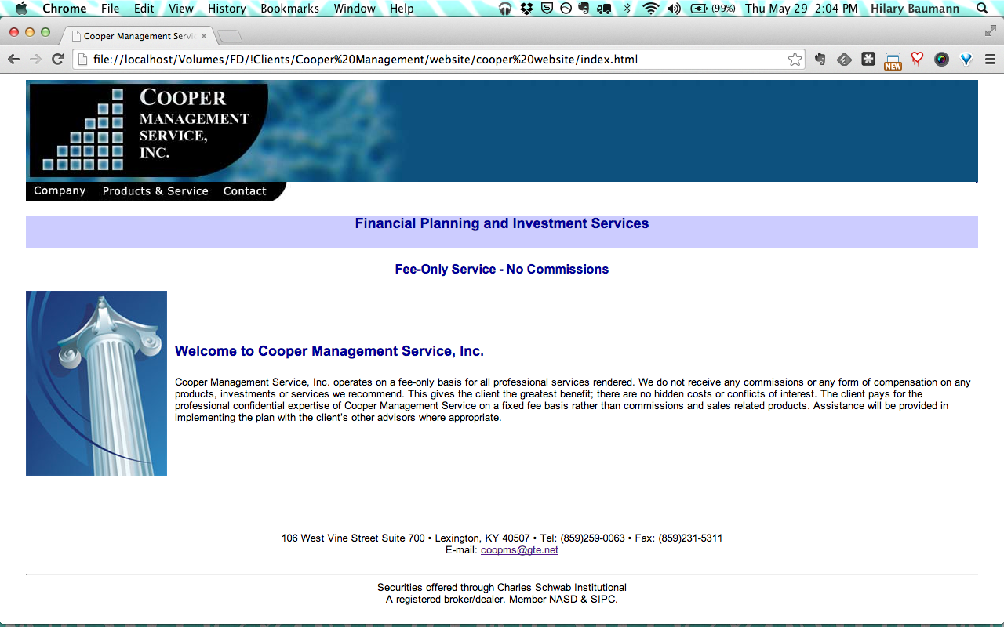Click the heading Financial Planning and Investment Services
The image size is (1004, 627).
[502, 223]
